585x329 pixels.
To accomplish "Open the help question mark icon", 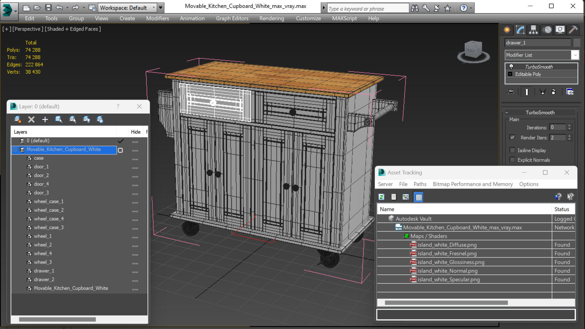I will tap(463, 8).
